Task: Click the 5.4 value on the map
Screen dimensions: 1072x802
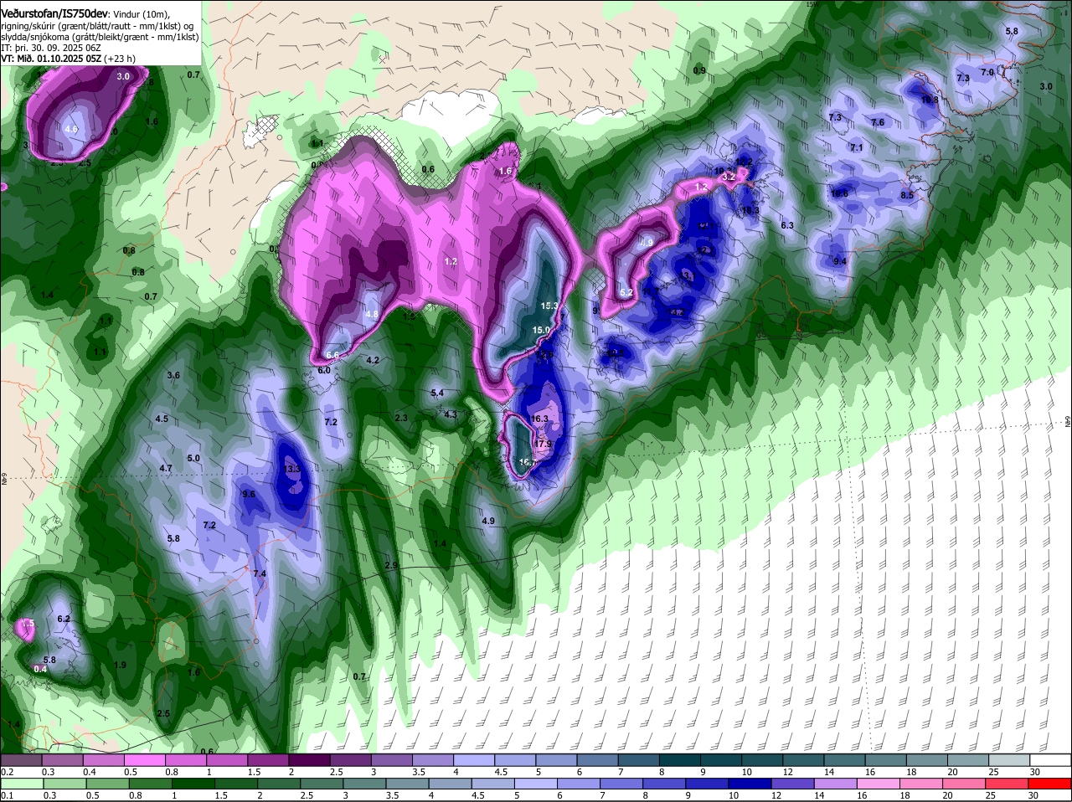Action: pos(437,393)
